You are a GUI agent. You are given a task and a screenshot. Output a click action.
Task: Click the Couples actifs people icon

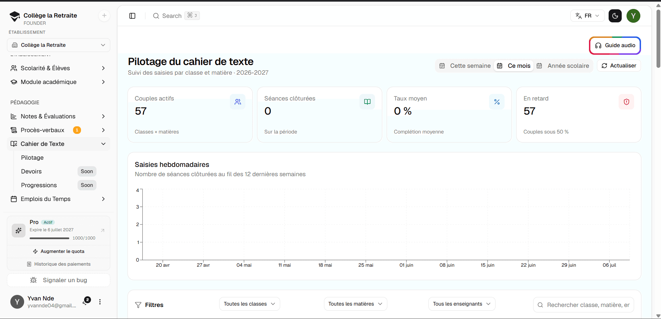click(x=238, y=102)
